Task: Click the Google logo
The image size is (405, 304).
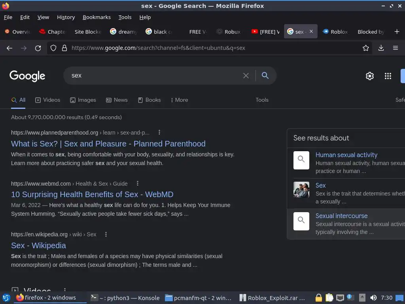Action: click(27, 76)
